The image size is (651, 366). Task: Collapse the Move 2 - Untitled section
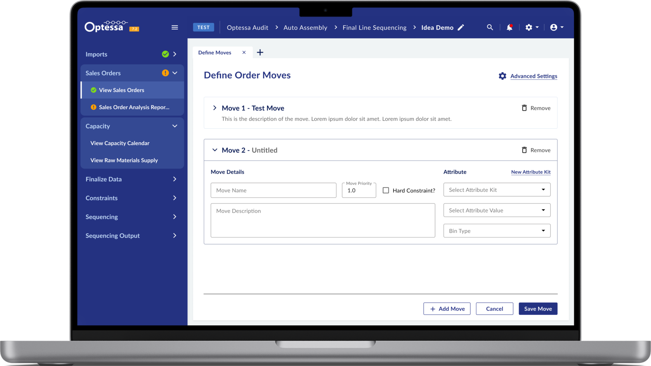[215, 150]
